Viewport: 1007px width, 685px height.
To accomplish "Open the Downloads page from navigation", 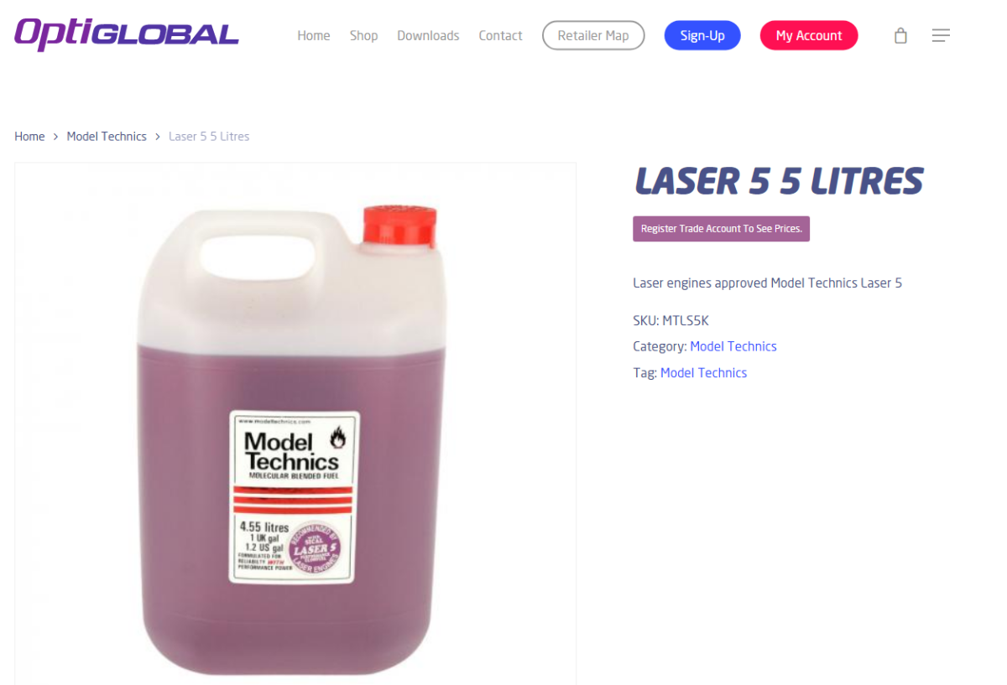I will point(428,35).
